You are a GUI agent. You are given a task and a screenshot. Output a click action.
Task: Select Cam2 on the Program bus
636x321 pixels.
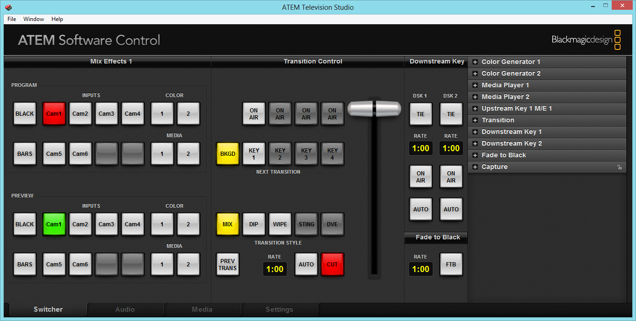80,113
